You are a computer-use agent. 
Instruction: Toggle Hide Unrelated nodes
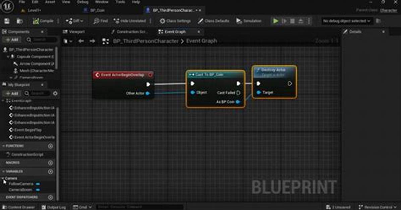coord(130,21)
